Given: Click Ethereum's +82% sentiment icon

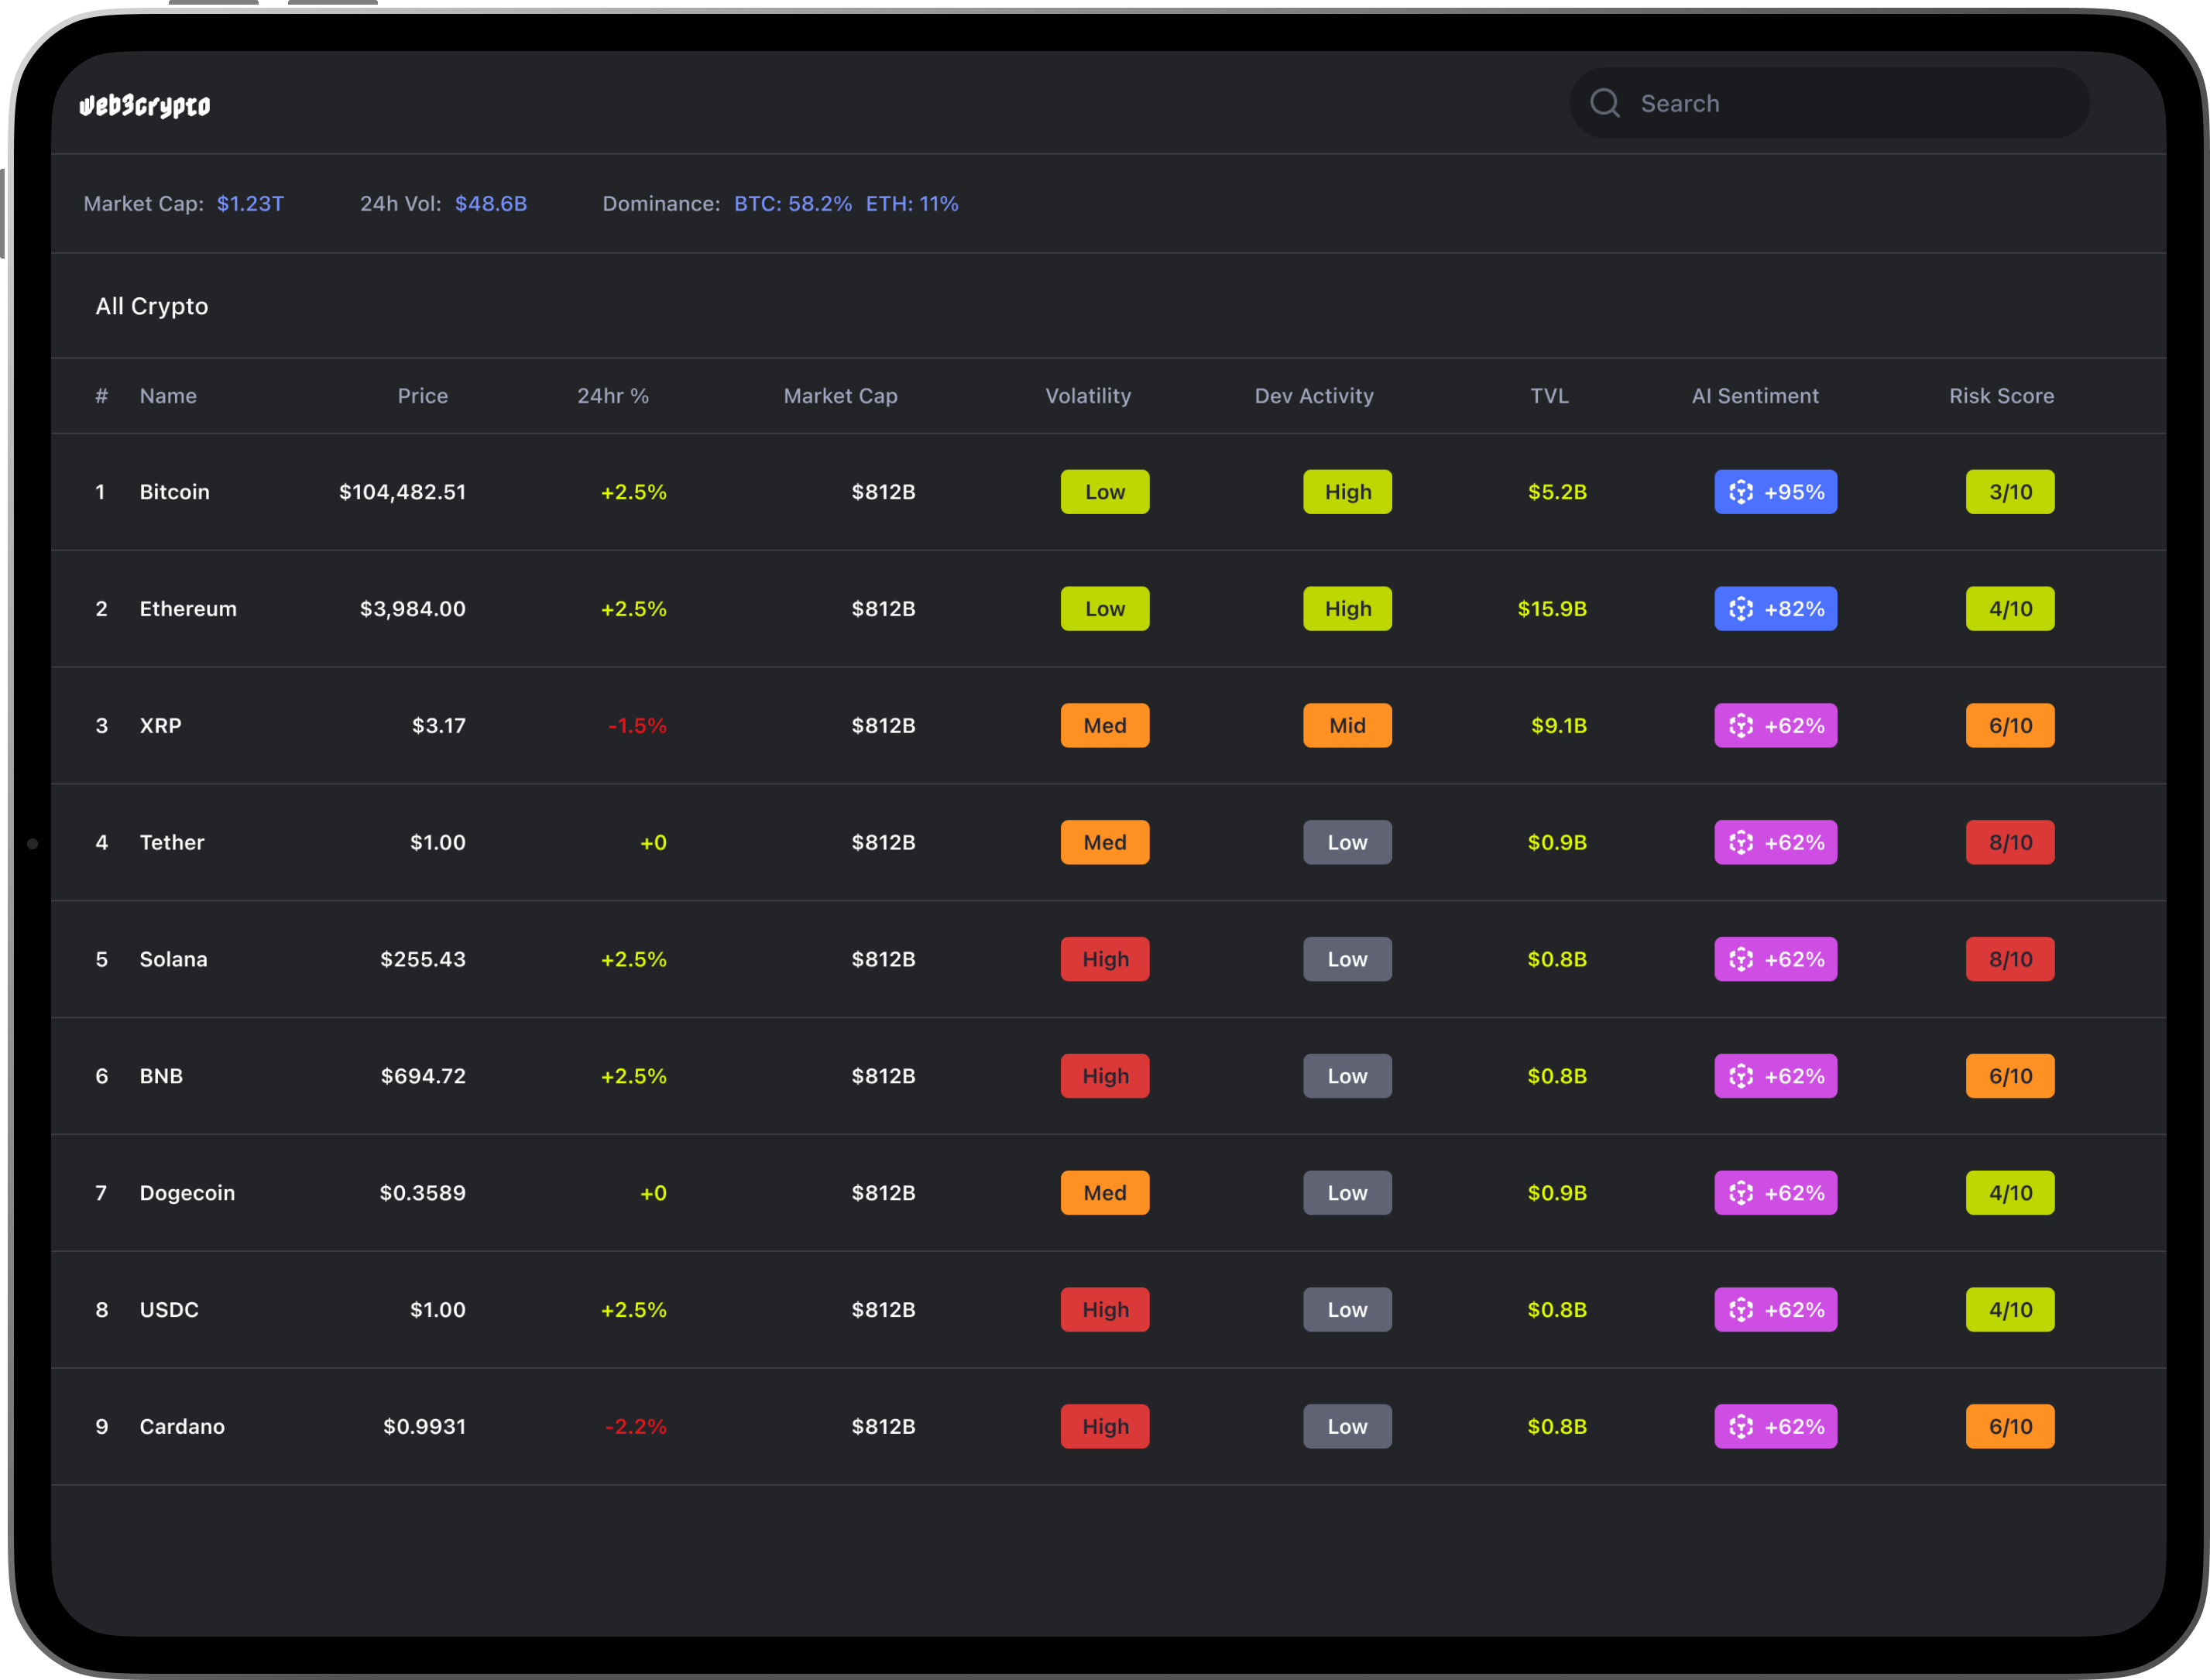Looking at the screenshot, I should tap(1741, 609).
